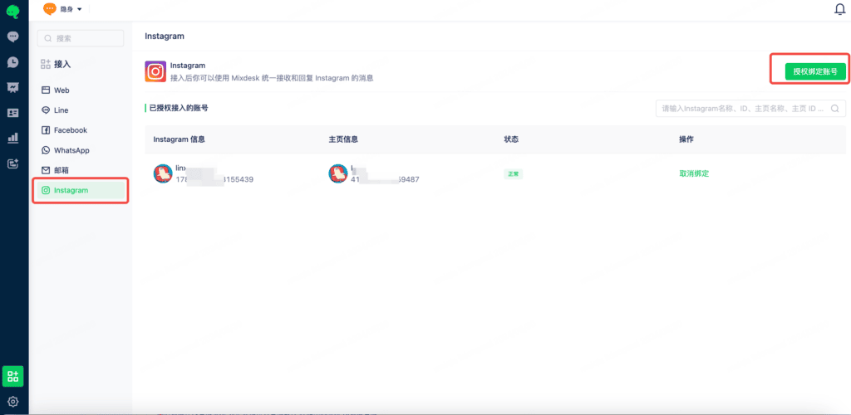Open the contacts card icon in sidebar

(13, 113)
